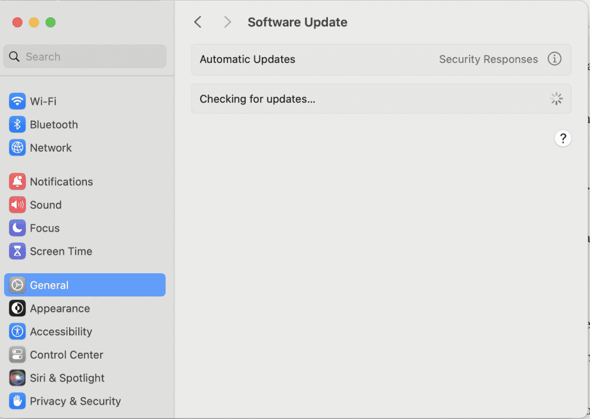
Task: Click the back chevron arrow
Action: (198, 22)
